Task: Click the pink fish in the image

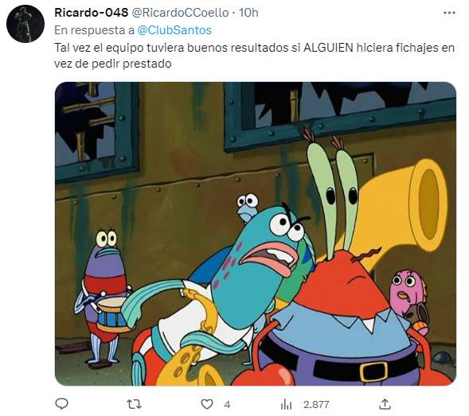Action: pyautogui.click(x=408, y=301)
